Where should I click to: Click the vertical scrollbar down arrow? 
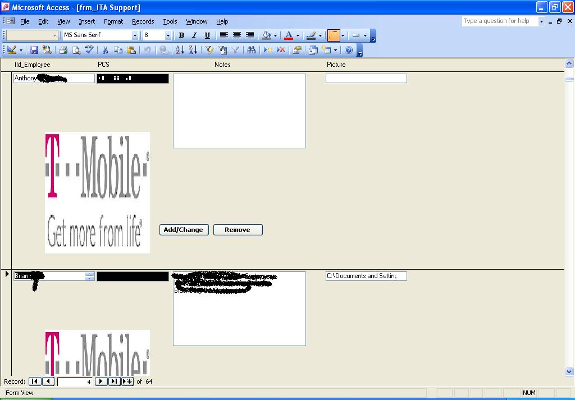[x=569, y=372]
